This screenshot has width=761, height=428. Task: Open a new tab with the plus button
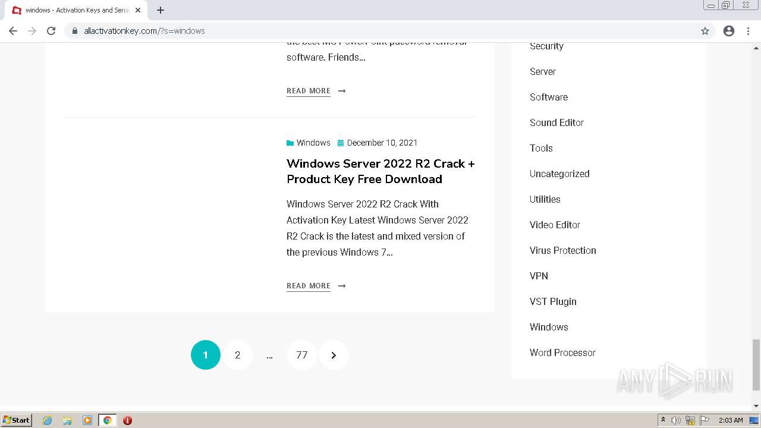[x=161, y=10]
